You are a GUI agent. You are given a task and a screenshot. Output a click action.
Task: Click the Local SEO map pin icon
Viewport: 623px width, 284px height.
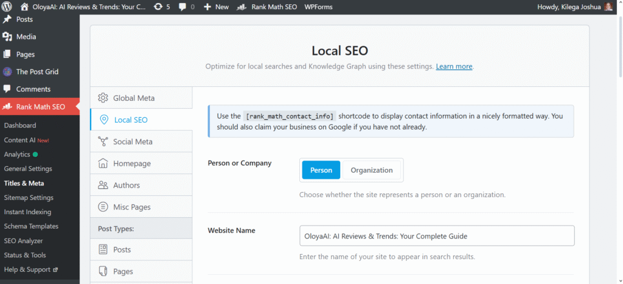[104, 120]
